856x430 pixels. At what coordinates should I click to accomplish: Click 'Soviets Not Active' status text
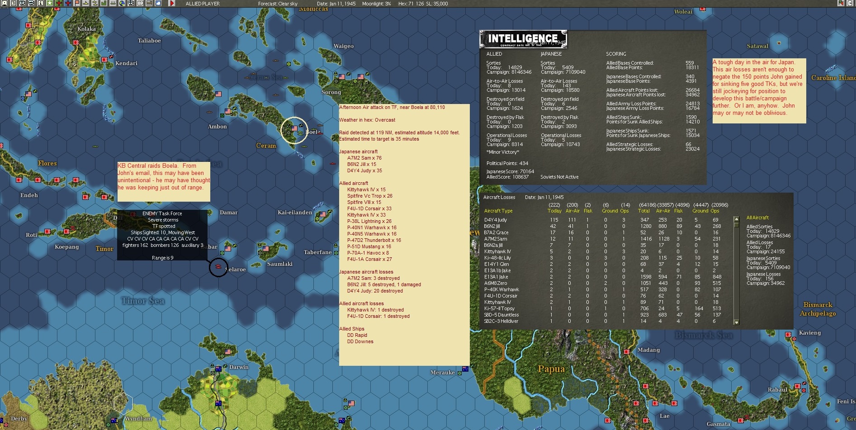pyautogui.click(x=559, y=177)
